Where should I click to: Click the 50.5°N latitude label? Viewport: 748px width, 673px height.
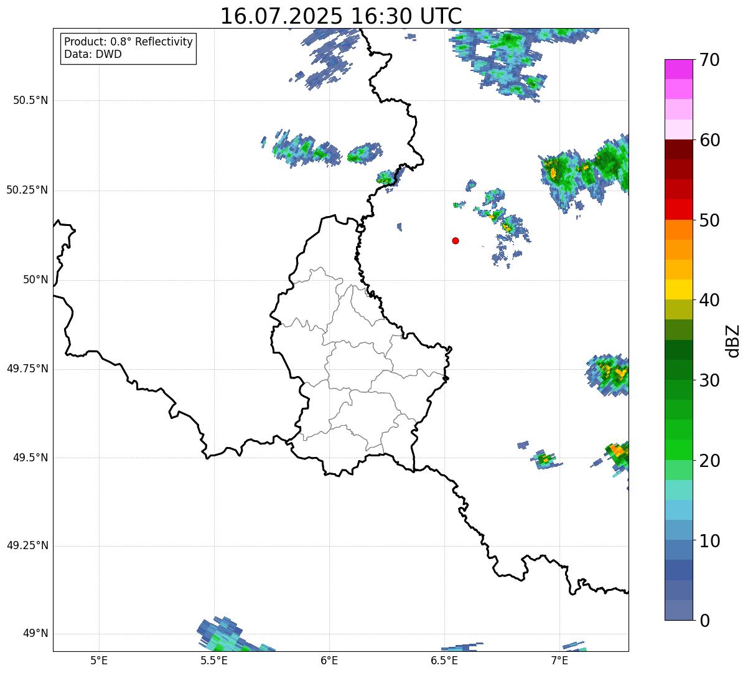coord(30,100)
